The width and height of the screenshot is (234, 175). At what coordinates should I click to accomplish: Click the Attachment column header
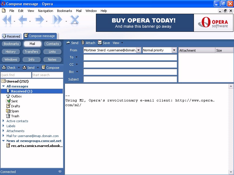tap(197, 50)
